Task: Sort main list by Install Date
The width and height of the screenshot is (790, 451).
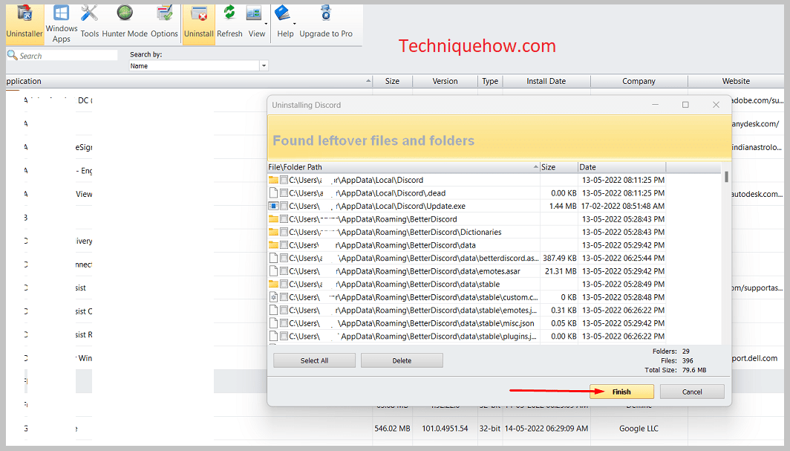Action: tap(546, 81)
